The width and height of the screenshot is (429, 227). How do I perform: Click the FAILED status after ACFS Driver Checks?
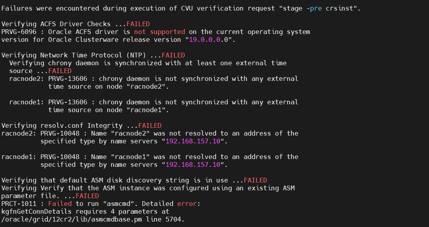[x=138, y=24]
